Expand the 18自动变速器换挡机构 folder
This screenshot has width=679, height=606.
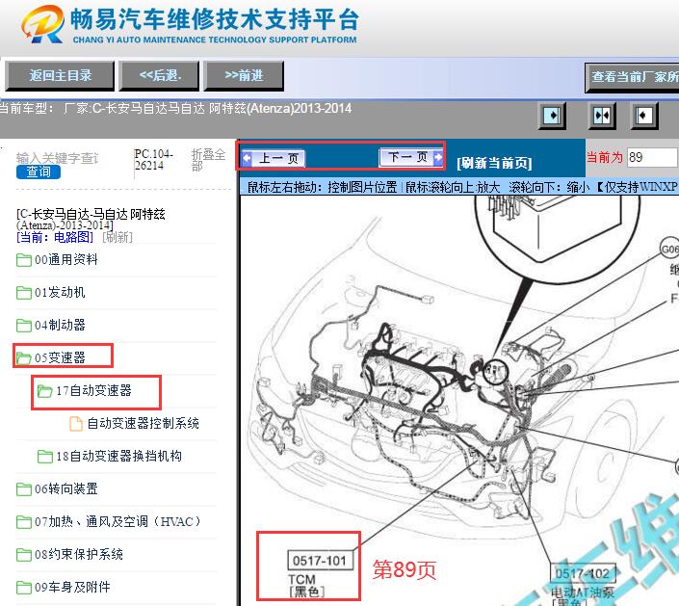click(118, 456)
